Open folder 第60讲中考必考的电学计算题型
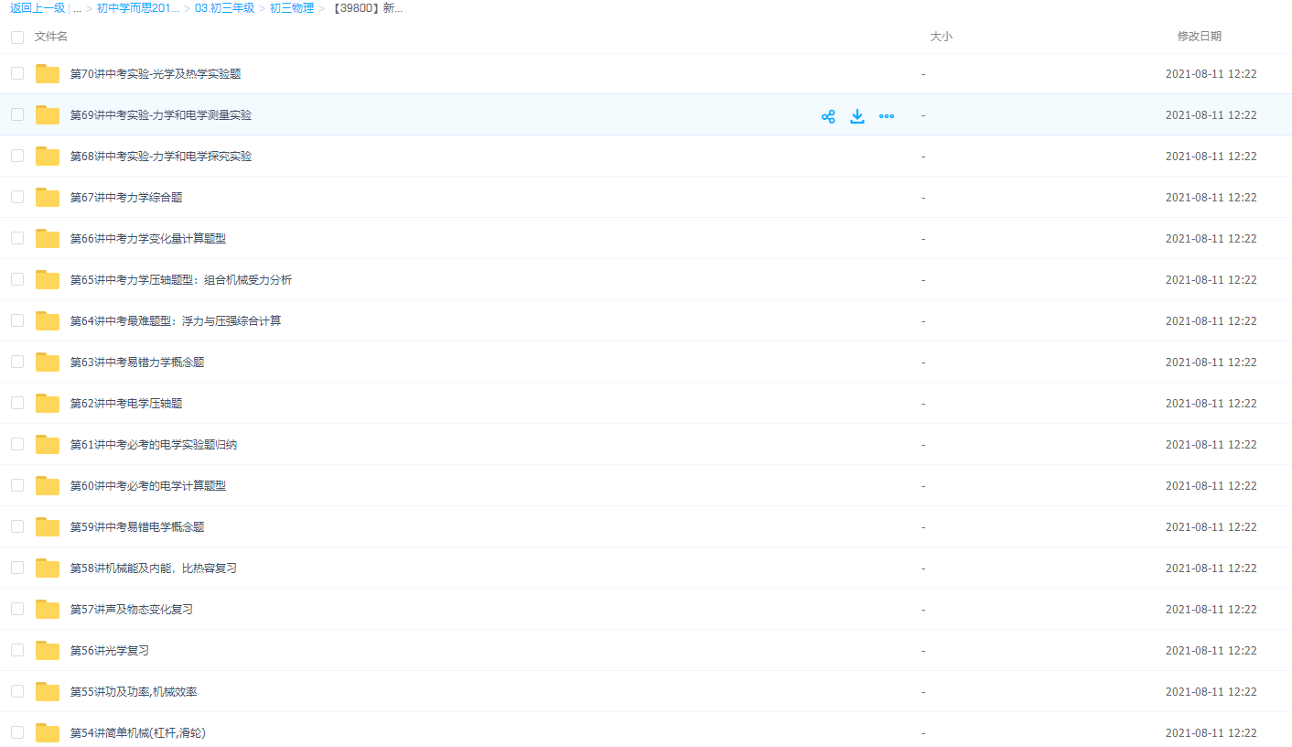 [x=148, y=486]
